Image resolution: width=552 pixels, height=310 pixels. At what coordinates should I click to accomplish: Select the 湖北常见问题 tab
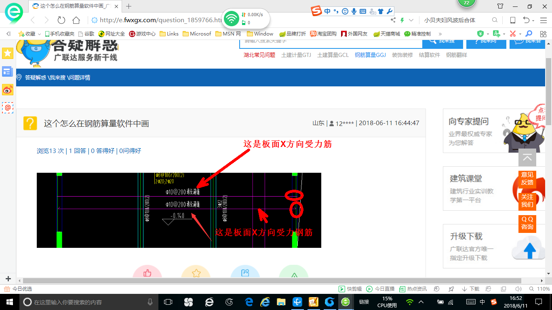259,55
